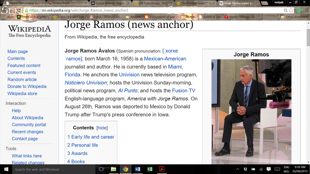Viewport: 310px width, 174px height.
Task: Close the Online Store tab
Action: click(85, 3)
